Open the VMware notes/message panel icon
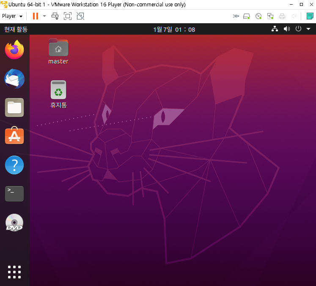316x286 pixels. [x=310, y=16]
